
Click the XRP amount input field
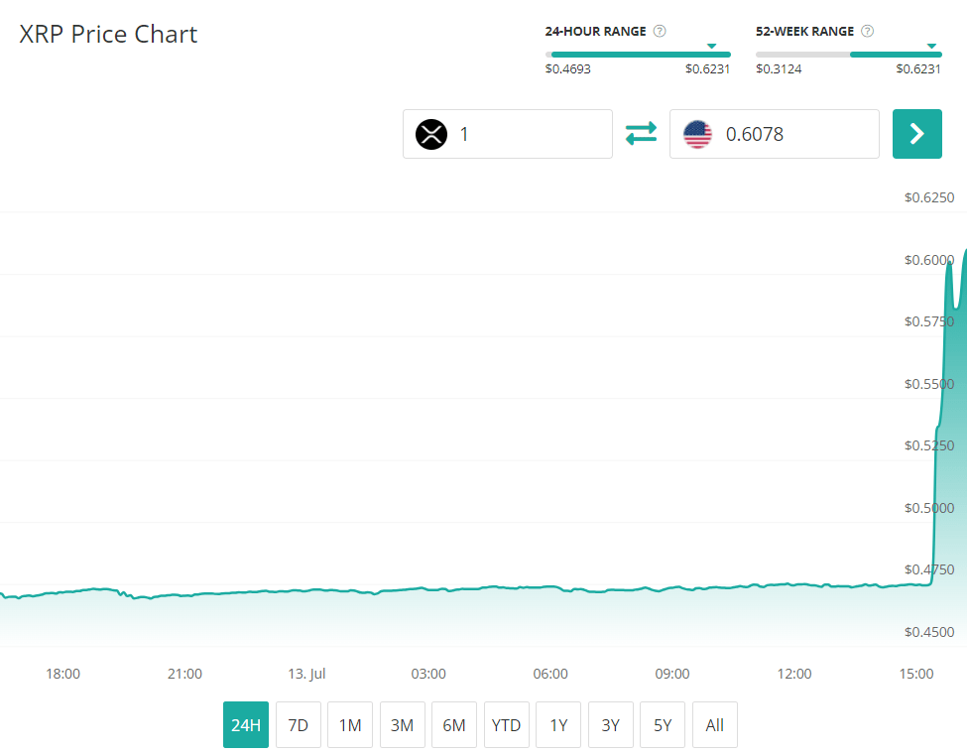point(531,134)
